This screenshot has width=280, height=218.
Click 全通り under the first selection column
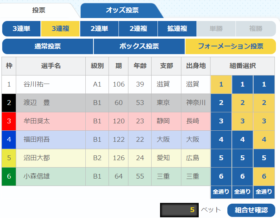coord(221,191)
